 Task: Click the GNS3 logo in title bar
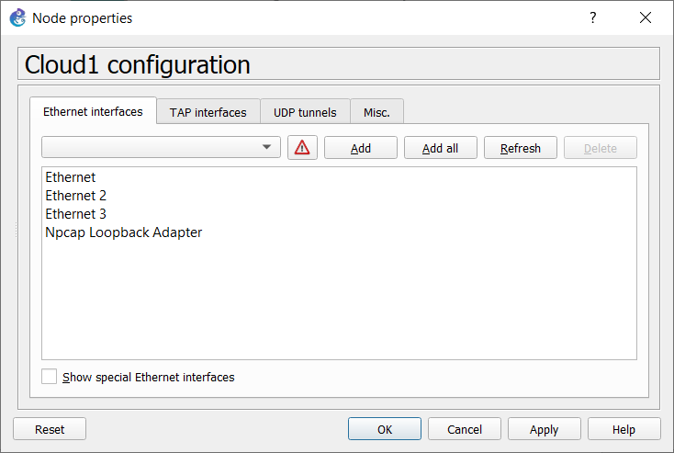18,18
